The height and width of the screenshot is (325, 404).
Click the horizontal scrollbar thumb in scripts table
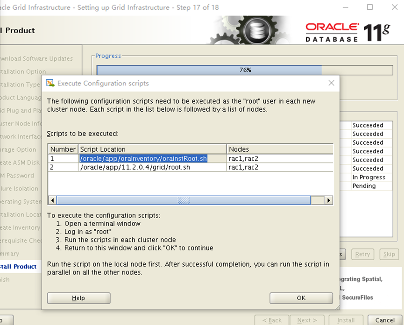[x=184, y=200]
